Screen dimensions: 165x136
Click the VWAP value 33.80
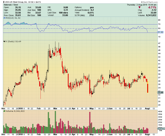click(x=65, y=15)
